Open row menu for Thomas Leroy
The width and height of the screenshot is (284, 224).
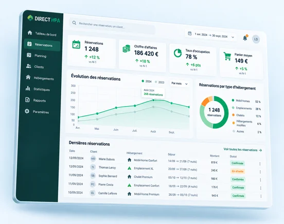tap(260, 172)
